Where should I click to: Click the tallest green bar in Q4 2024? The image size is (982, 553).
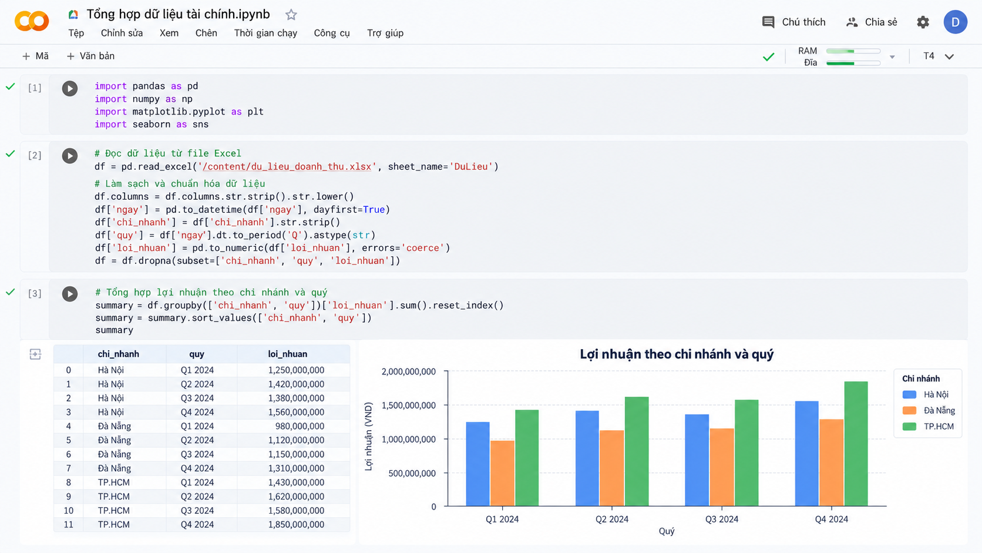click(856, 444)
